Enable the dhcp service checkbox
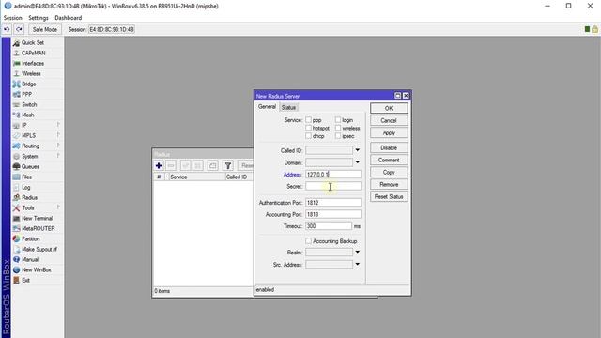Image resolution: width=601 pixels, height=338 pixels. tap(309, 136)
